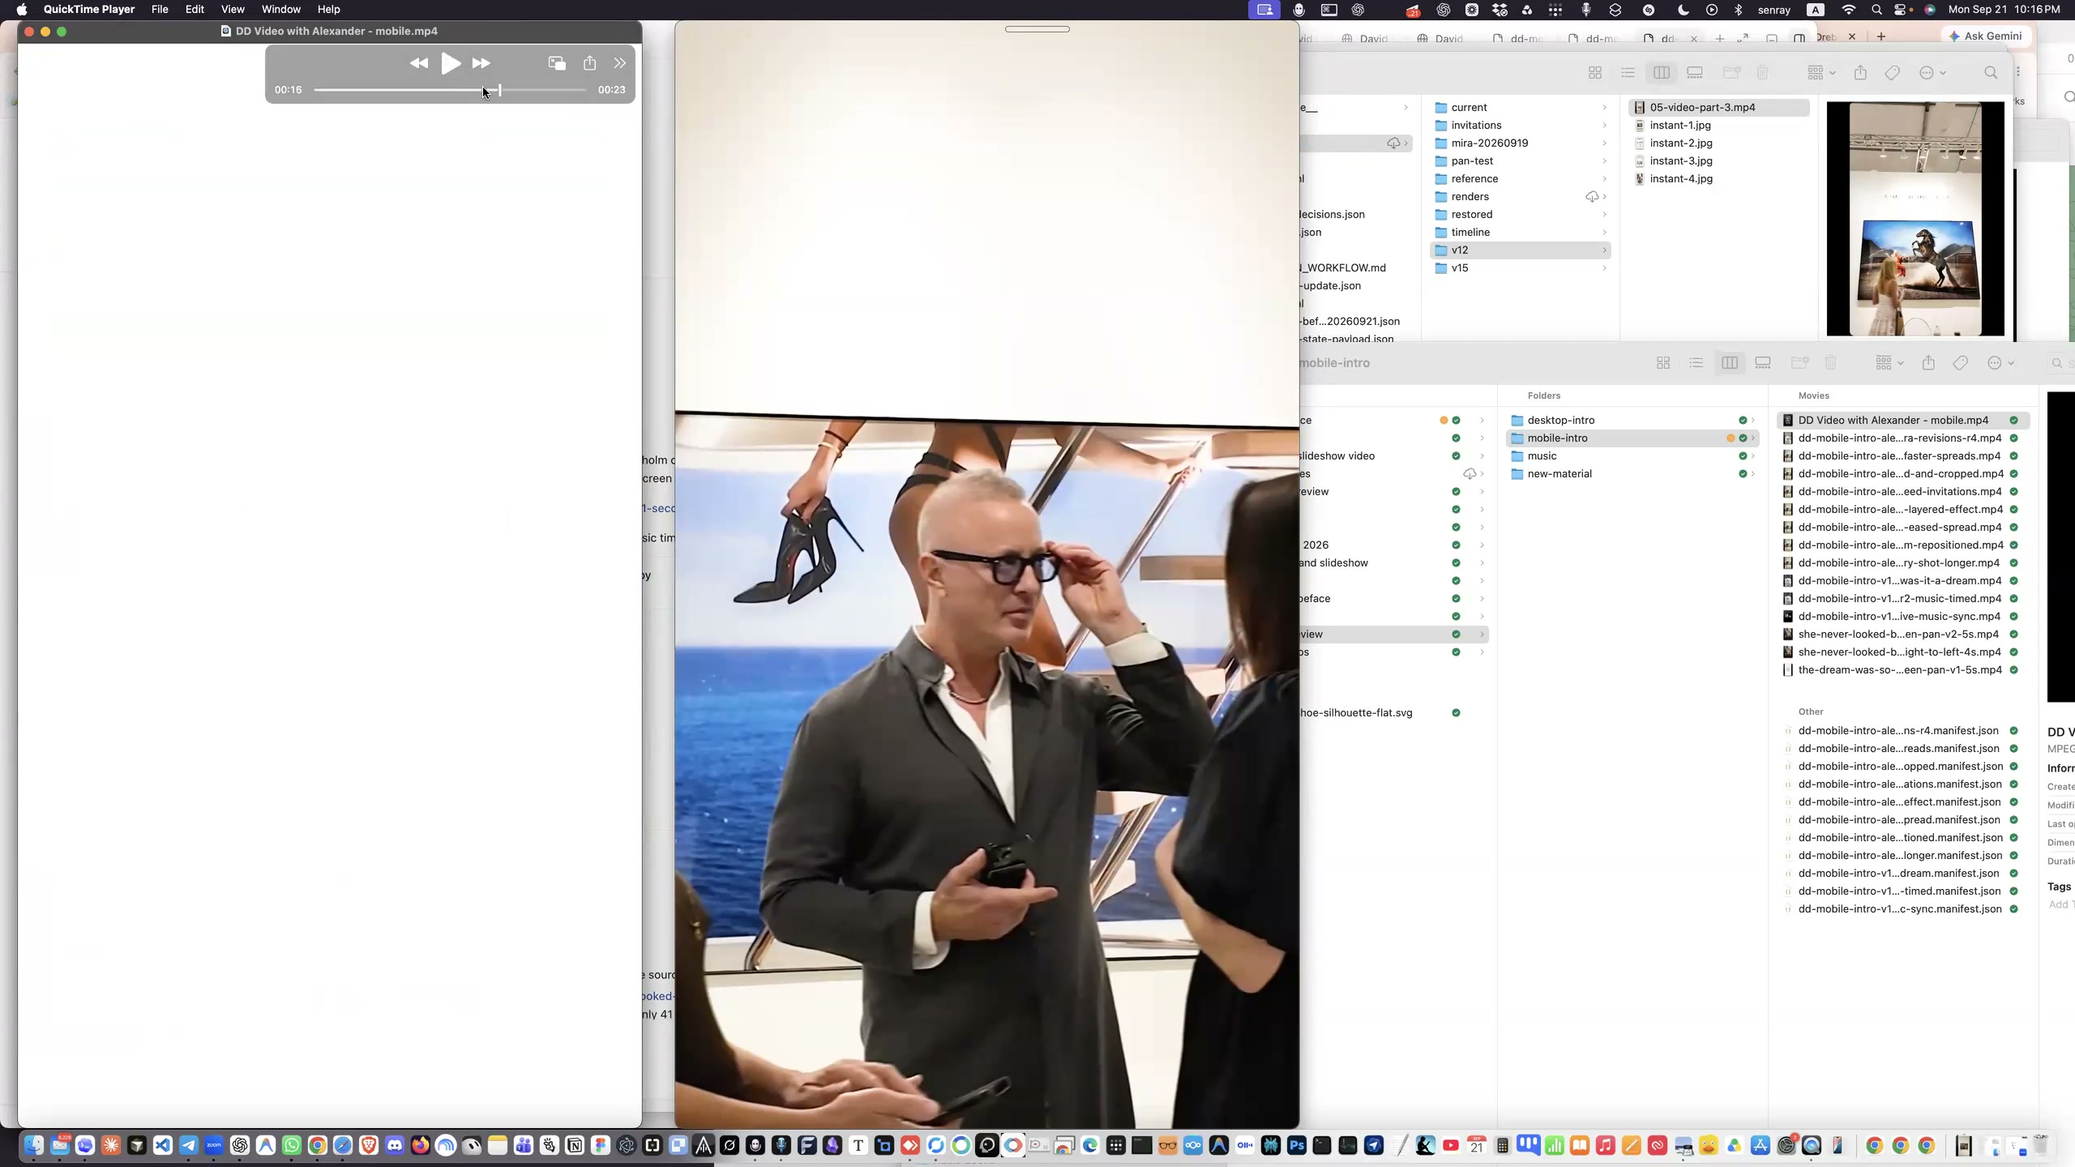Viewport: 2075px width, 1167px height.
Task: Play the QuickTime video
Action: click(x=451, y=63)
